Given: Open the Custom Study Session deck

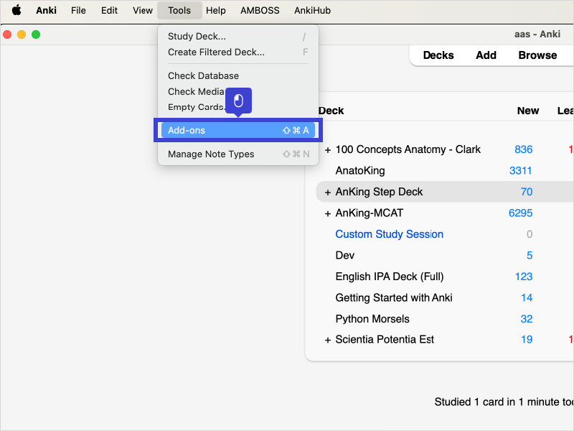Looking at the screenshot, I should coord(389,234).
